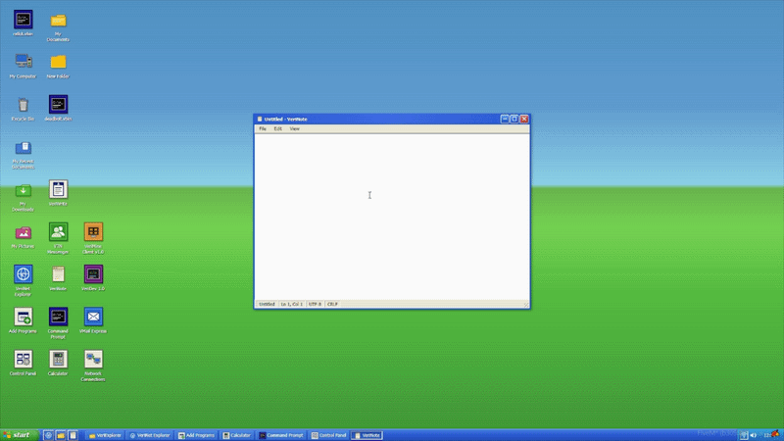Image resolution: width=784 pixels, height=441 pixels.
Task: Select the Add Programs desktop icon
Action: tap(23, 320)
